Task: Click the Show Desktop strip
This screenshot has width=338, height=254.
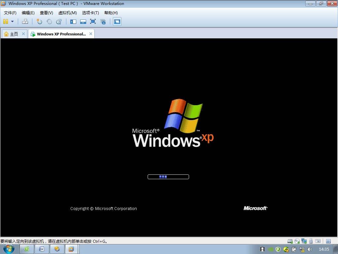Action: point(336,249)
